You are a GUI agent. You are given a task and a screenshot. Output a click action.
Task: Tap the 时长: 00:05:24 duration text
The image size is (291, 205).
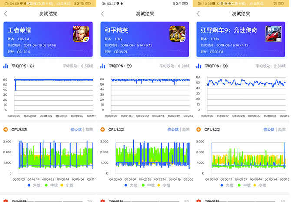[116, 52]
